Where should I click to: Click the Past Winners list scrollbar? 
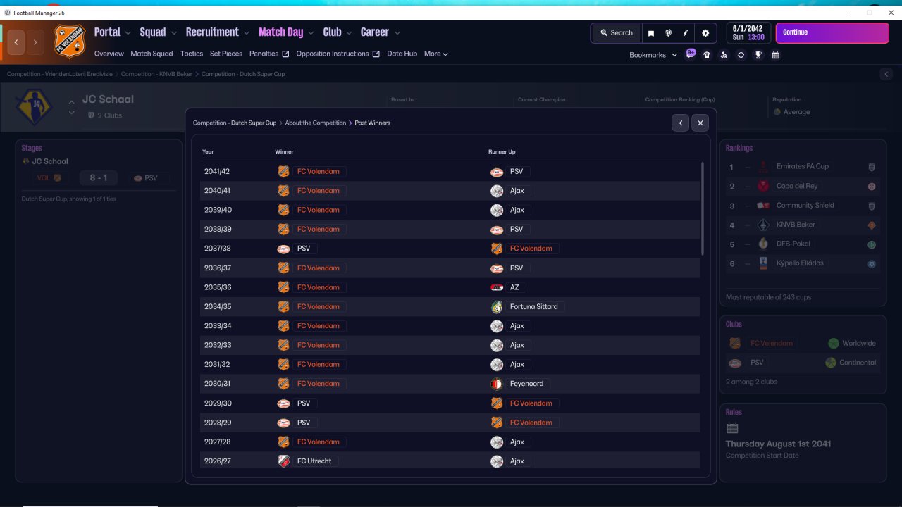(703, 208)
